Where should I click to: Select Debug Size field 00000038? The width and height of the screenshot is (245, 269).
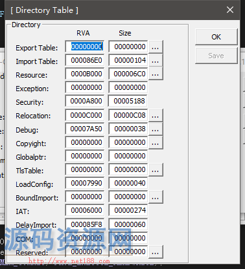128,129
